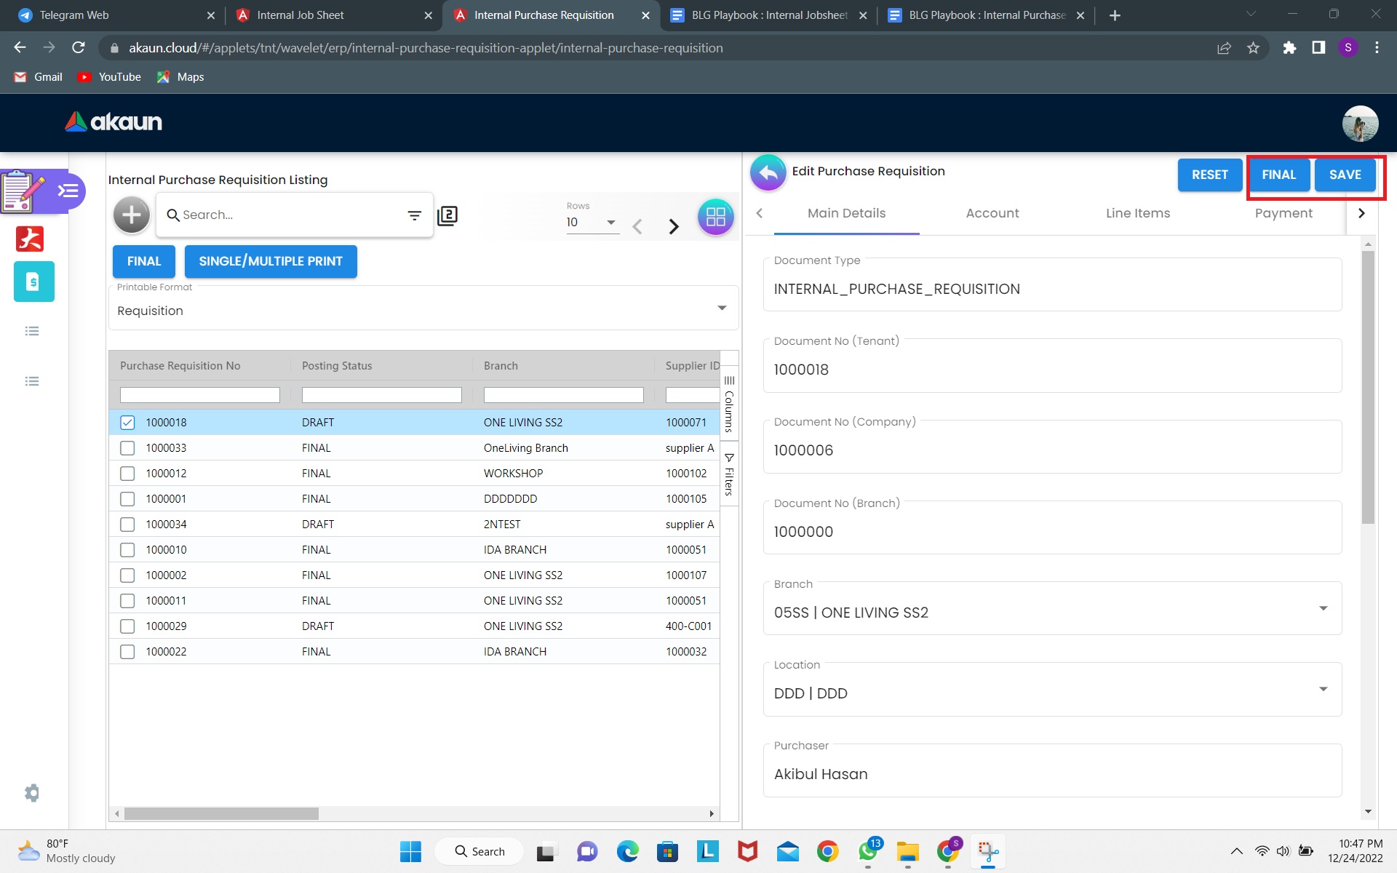Screen dimensions: 1397x873
Task: Expand the Printable Format dropdown
Action: (x=721, y=308)
